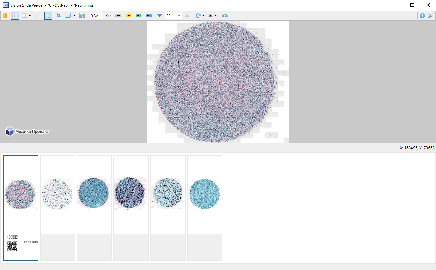
Task: Select the third slide thumbnail with teal smear
Action: pos(94,208)
